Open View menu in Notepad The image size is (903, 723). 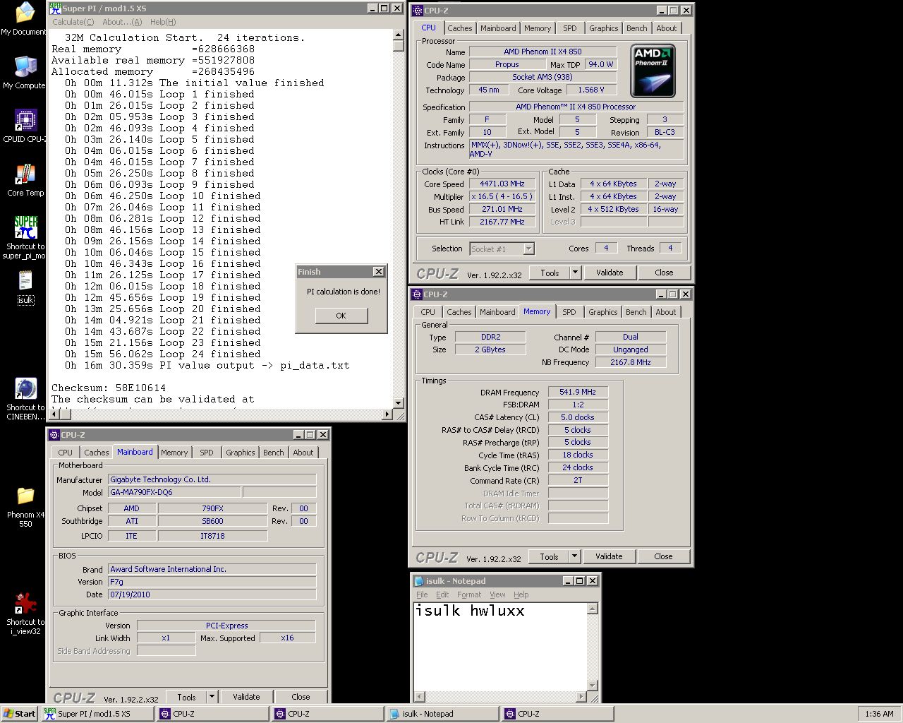point(498,594)
